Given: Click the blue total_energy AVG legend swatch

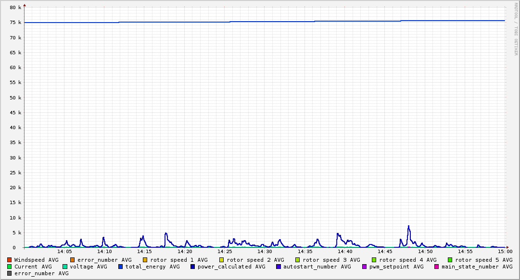Looking at the screenshot, I should tap(121, 267).
